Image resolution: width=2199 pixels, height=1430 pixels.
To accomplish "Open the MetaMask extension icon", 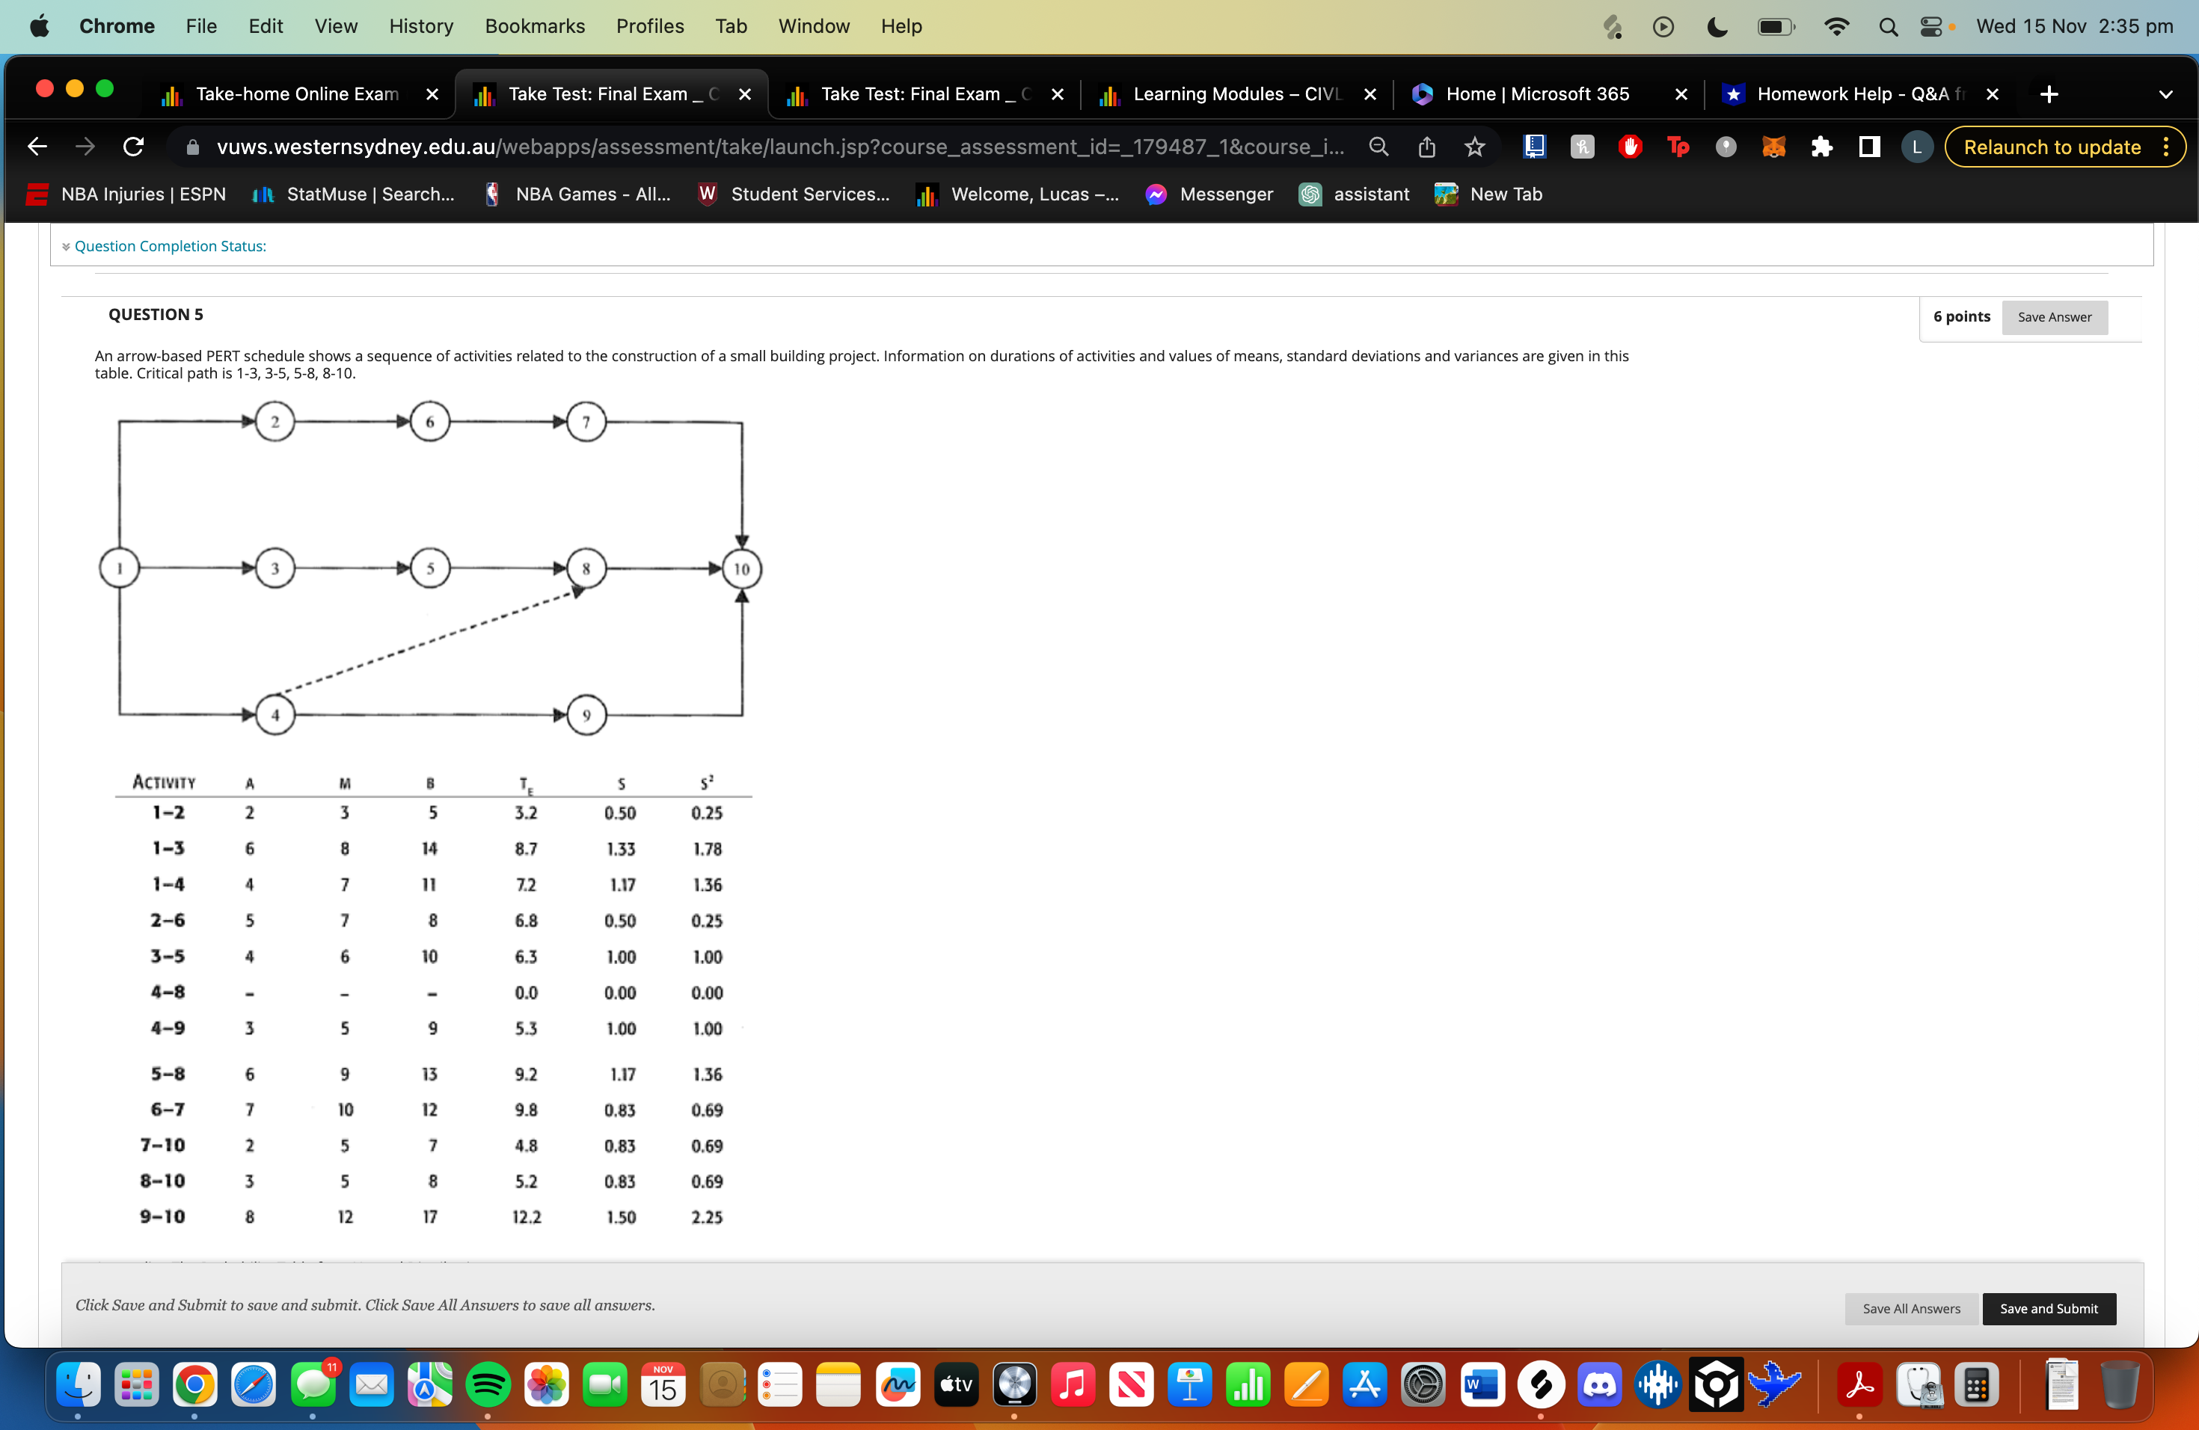I will tap(1774, 147).
